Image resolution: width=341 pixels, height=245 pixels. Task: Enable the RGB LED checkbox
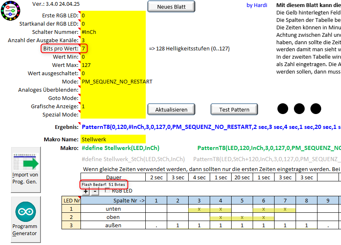click(108, 190)
